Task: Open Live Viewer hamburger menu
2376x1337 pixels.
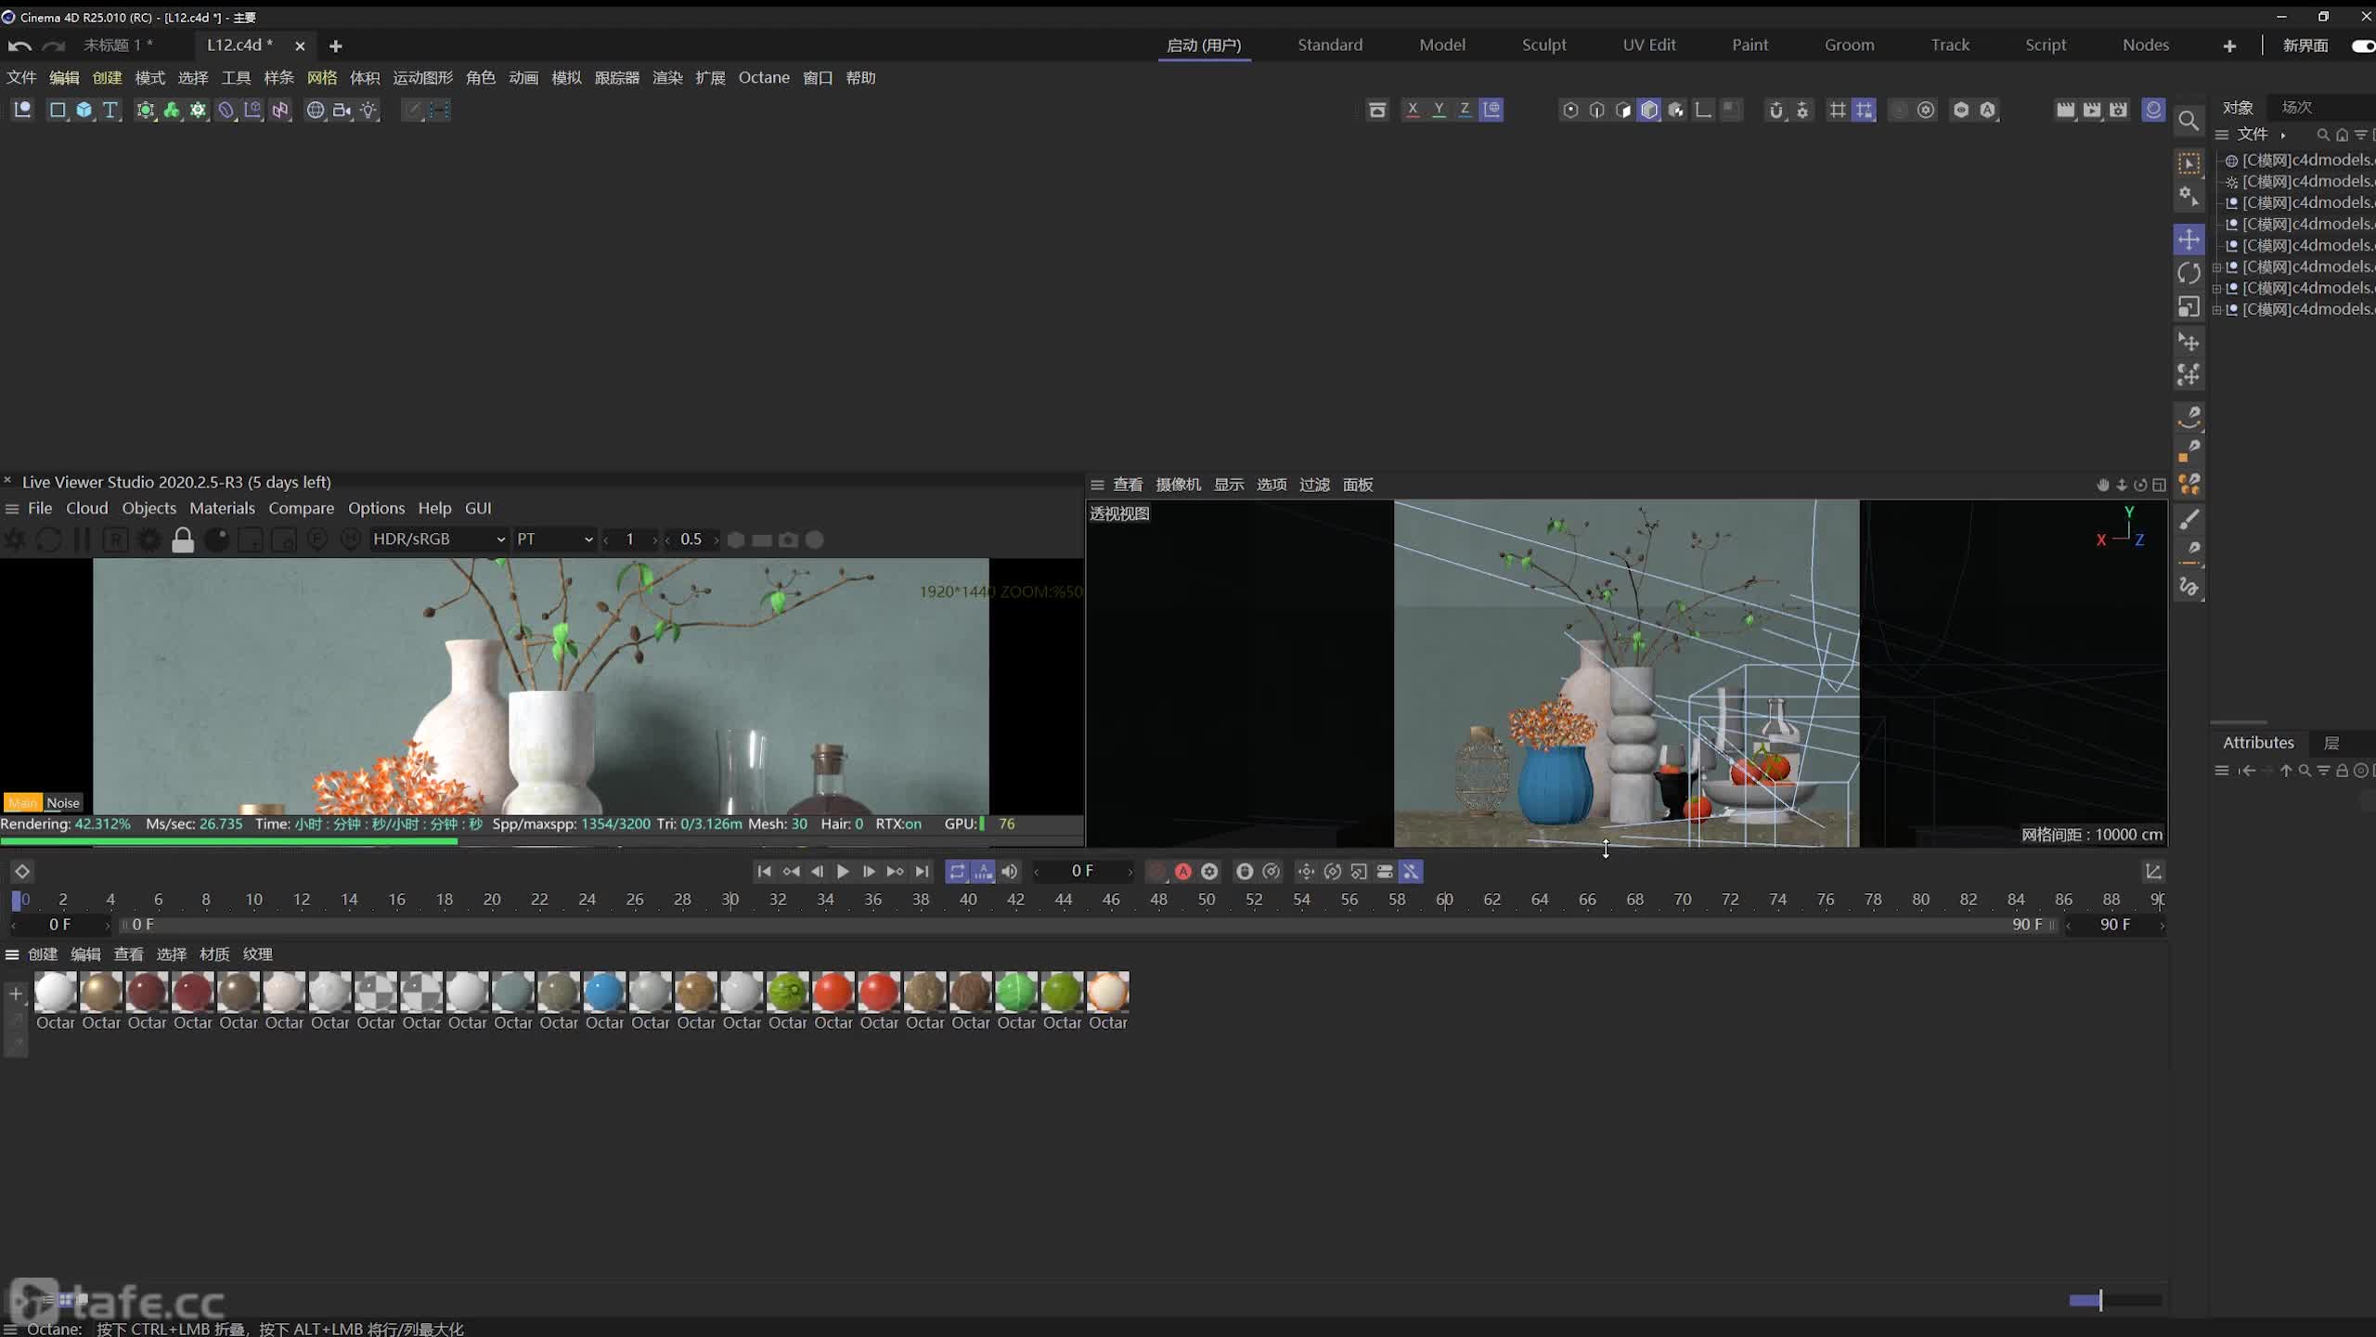Action: 12,508
